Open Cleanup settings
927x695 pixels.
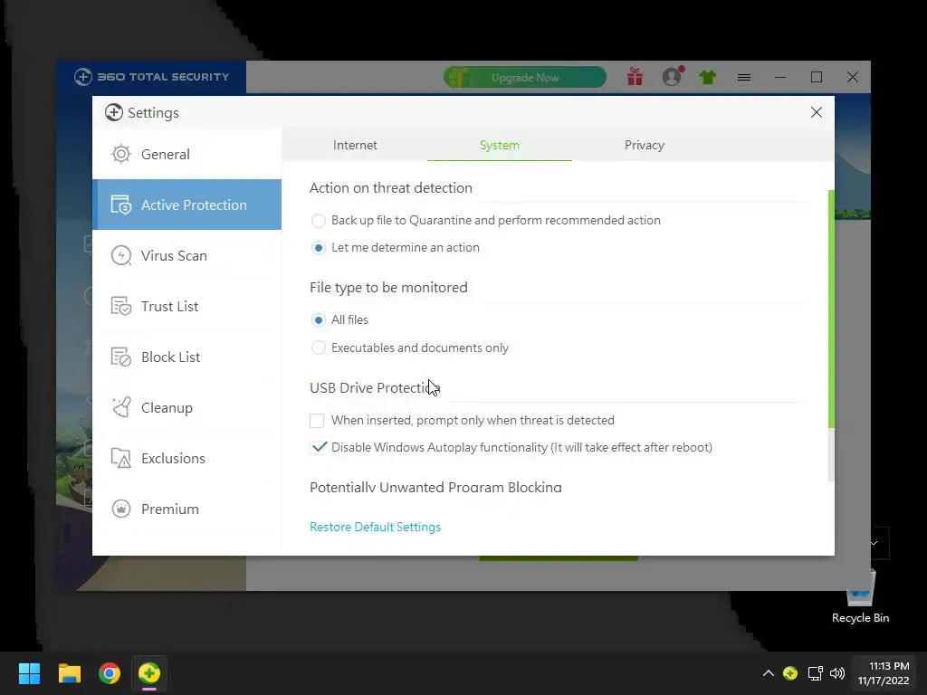pyautogui.click(x=186, y=408)
